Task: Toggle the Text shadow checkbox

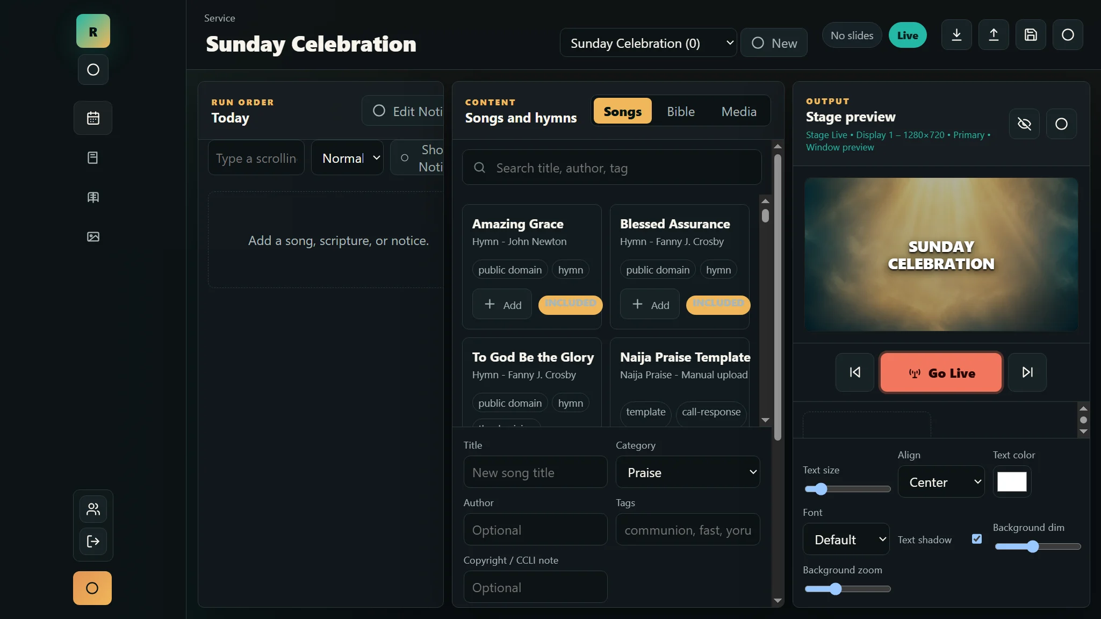Action: point(977,539)
